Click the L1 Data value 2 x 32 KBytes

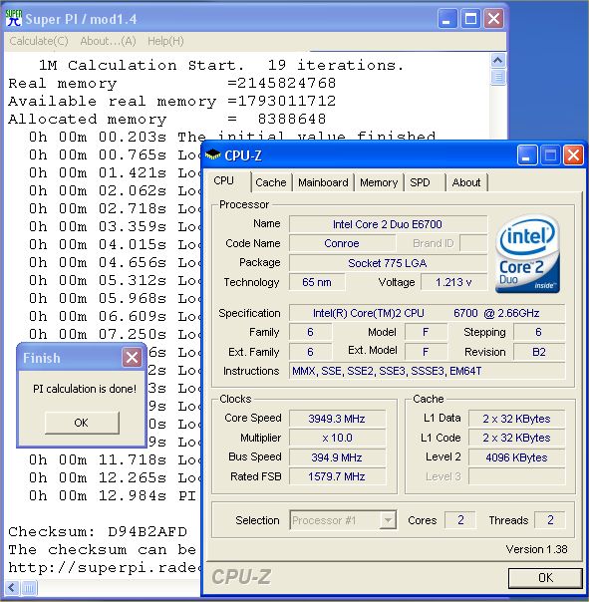click(x=516, y=419)
